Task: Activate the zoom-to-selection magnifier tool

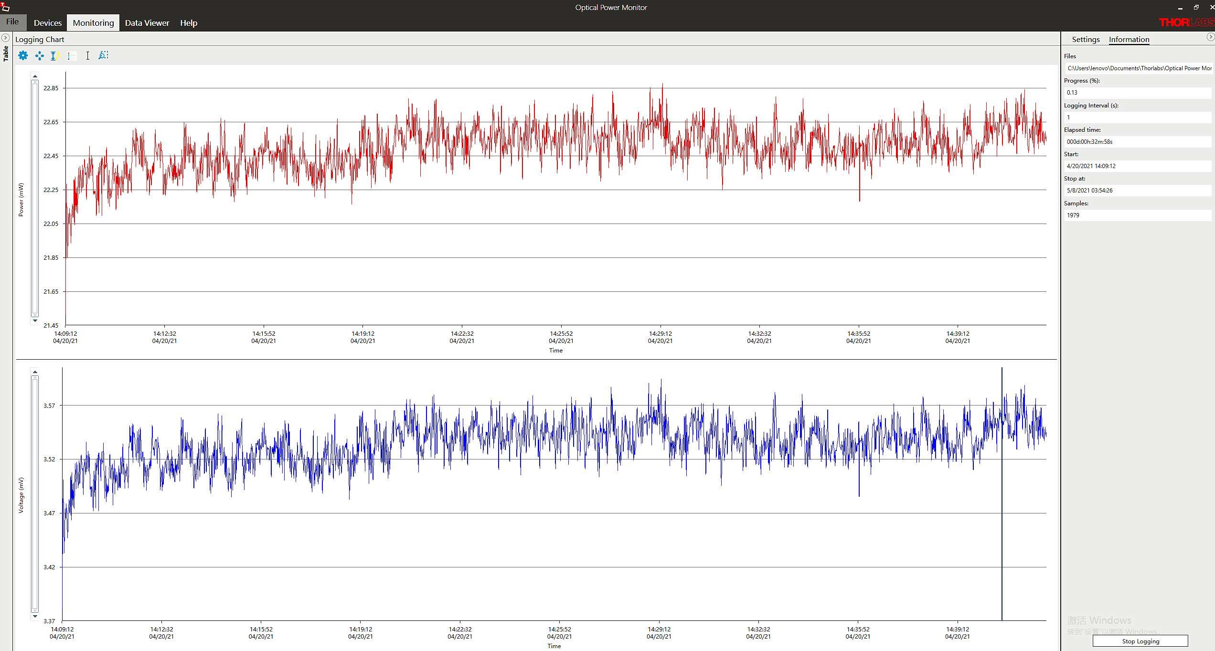Action: point(103,55)
